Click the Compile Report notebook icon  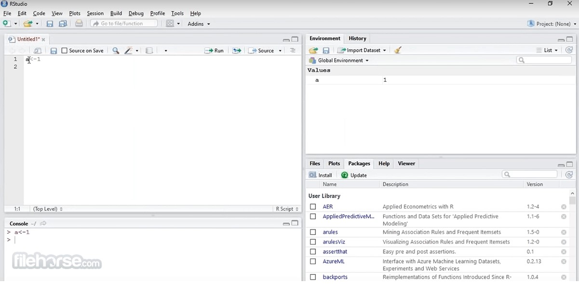point(149,51)
